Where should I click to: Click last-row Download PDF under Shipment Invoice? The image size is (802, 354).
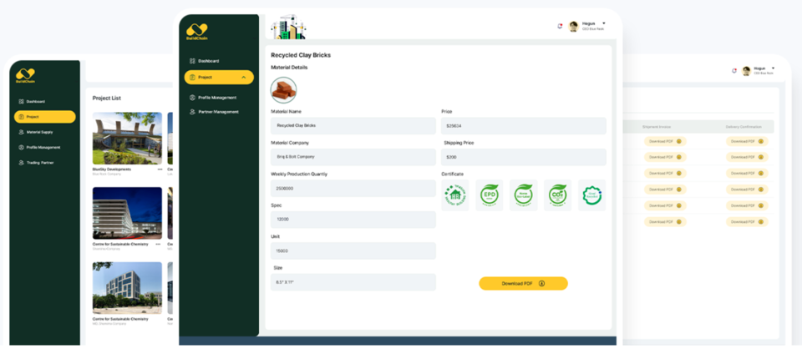point(665,222)
